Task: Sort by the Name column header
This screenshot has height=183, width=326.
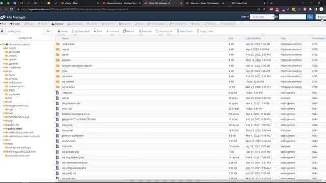Action: click(65, 39)
